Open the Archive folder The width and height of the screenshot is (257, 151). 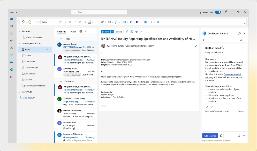29,80
